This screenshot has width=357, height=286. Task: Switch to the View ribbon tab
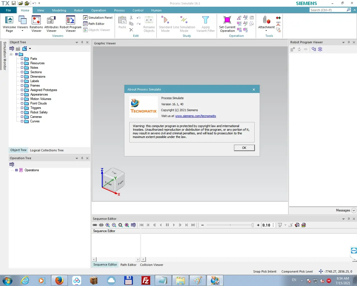point(40,10)
